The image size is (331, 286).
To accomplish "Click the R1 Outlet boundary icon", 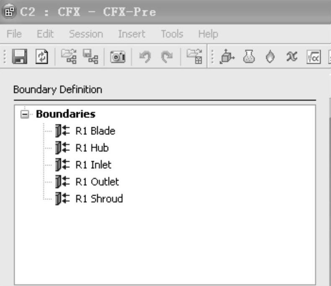I will click(62, 181).
